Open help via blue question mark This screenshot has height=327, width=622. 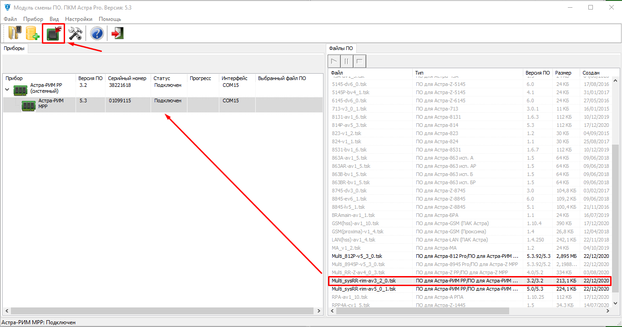[96, 33]
